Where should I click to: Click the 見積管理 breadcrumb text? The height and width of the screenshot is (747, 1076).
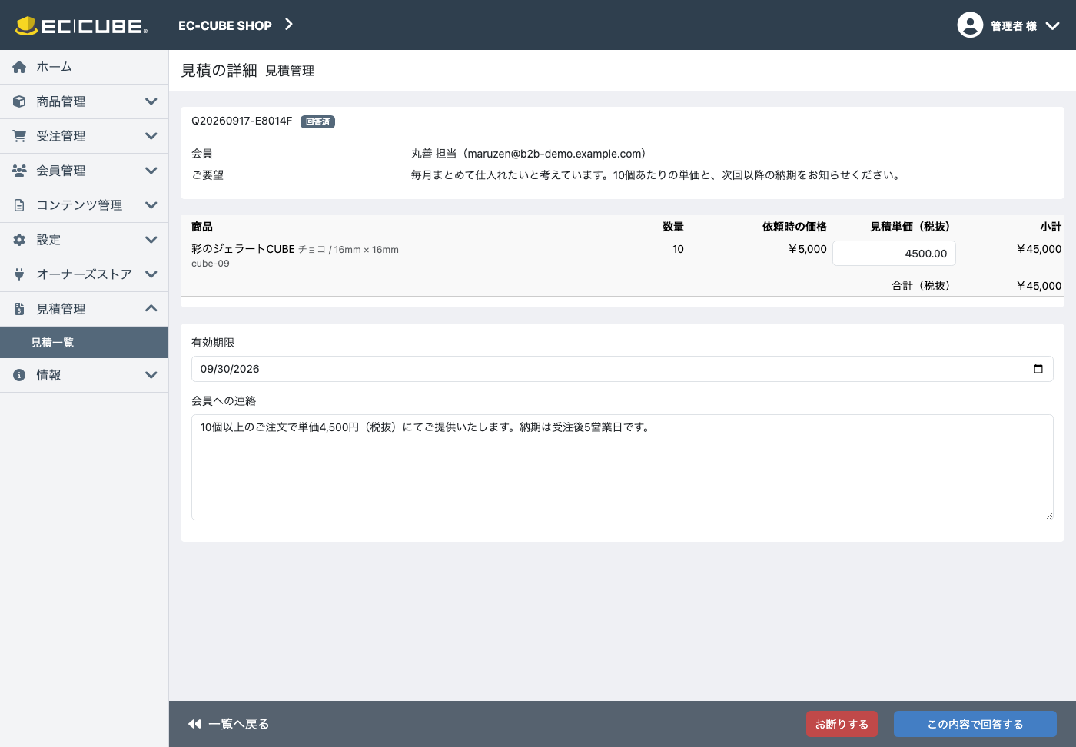(290, 71)
